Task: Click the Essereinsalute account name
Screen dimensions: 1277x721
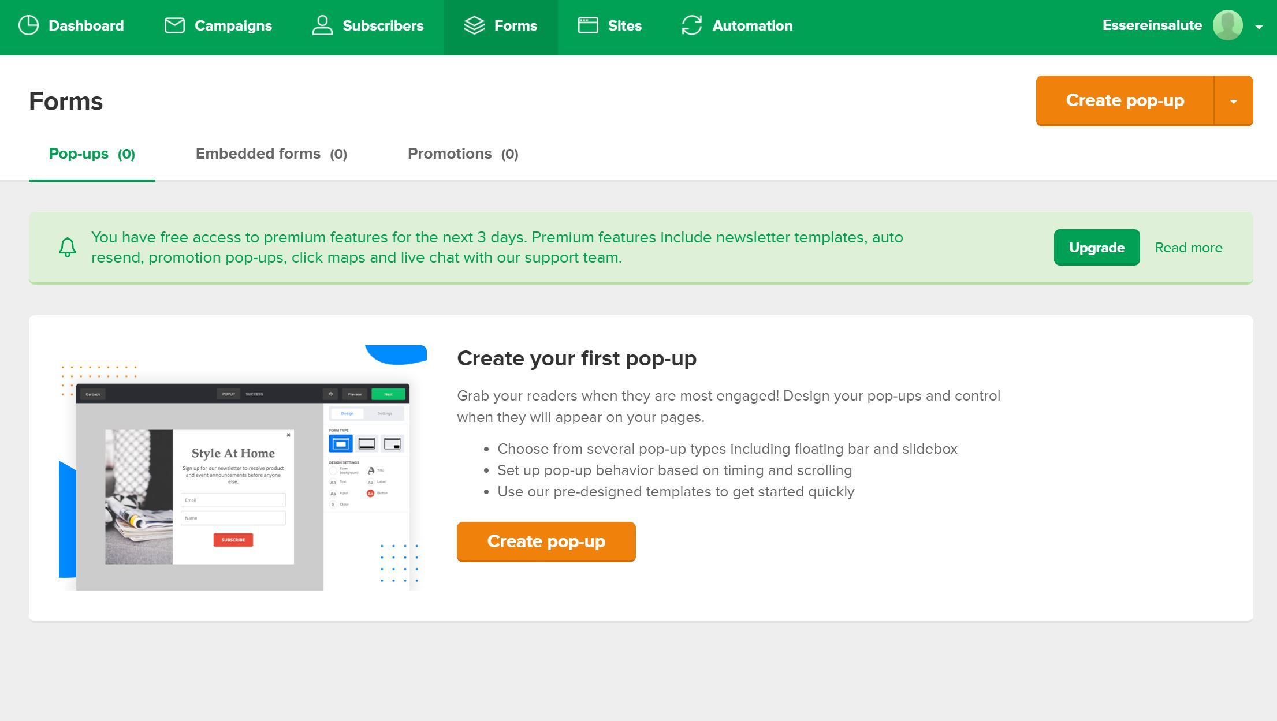Action: pos(1152,25)
